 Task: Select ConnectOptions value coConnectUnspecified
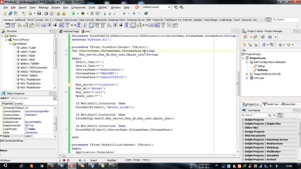(x=37, y=111)
